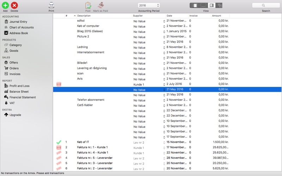Sort by the # column header
Image resolution: width=282 pixels, height=176 pixels.
coord(70,15)
